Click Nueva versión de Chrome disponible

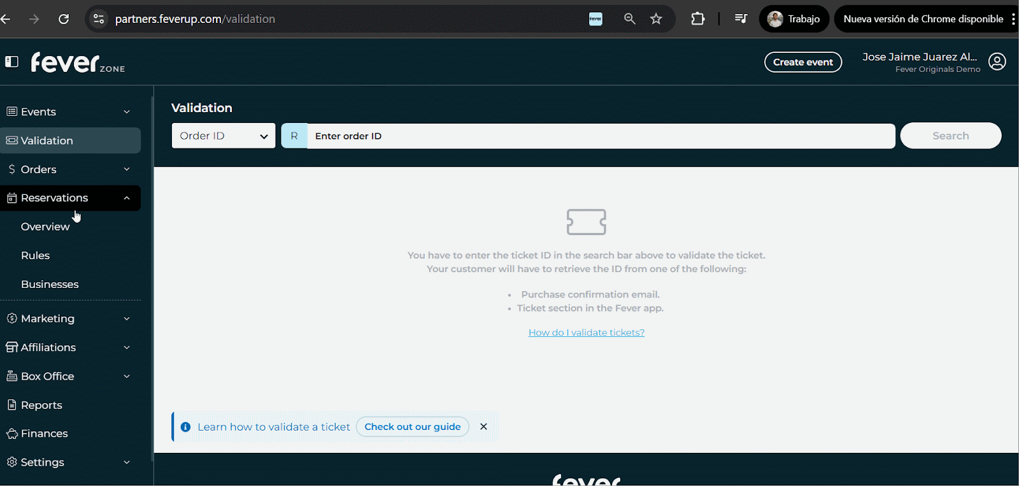click(x=923, y=19)
